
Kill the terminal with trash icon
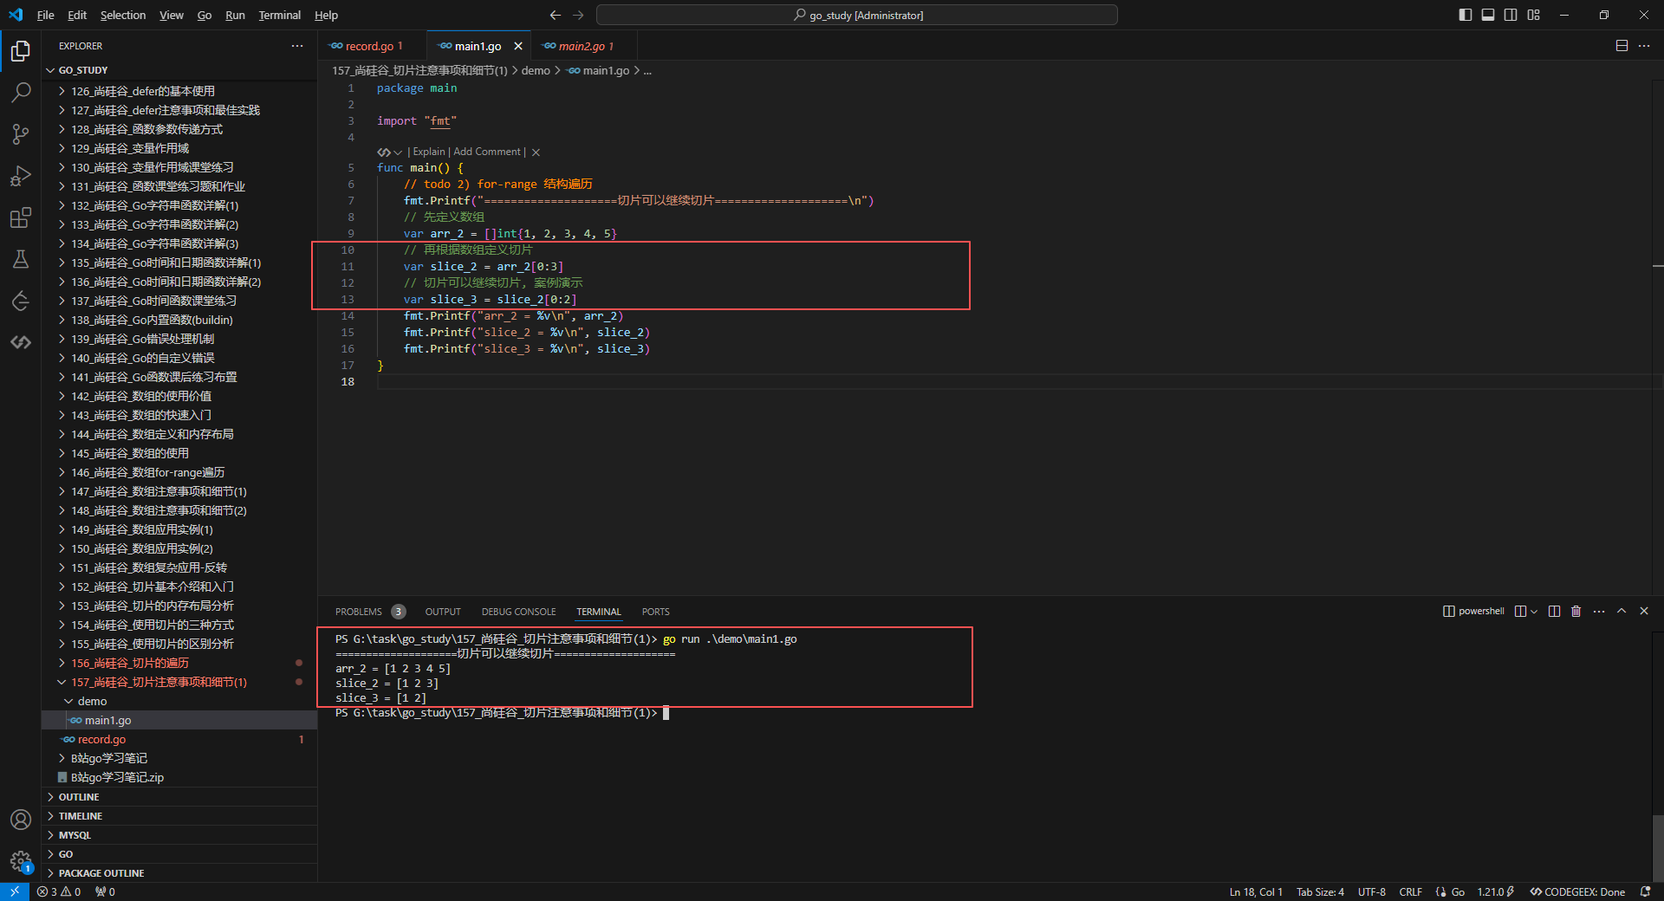[1576, 612]
